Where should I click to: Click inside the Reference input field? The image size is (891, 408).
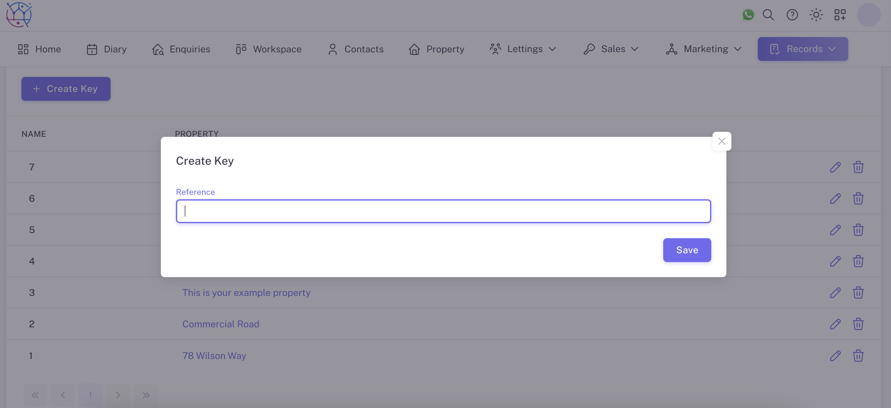point(443,211)
